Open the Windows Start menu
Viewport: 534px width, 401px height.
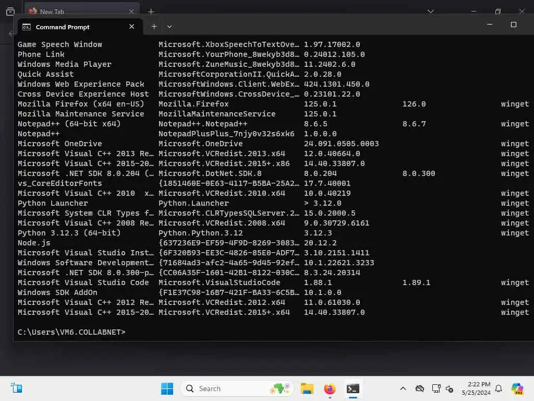[x=167, y=388]
